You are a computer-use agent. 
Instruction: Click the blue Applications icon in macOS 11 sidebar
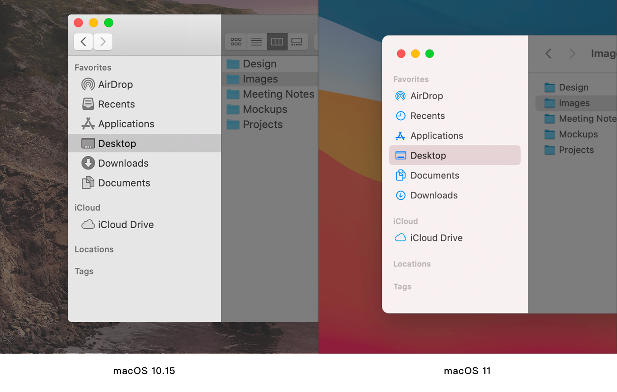coord(400,136)
